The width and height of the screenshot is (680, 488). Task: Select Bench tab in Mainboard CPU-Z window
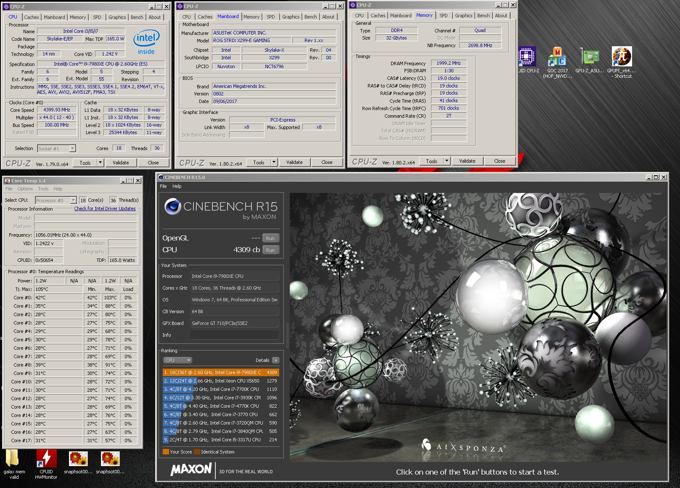311,17
